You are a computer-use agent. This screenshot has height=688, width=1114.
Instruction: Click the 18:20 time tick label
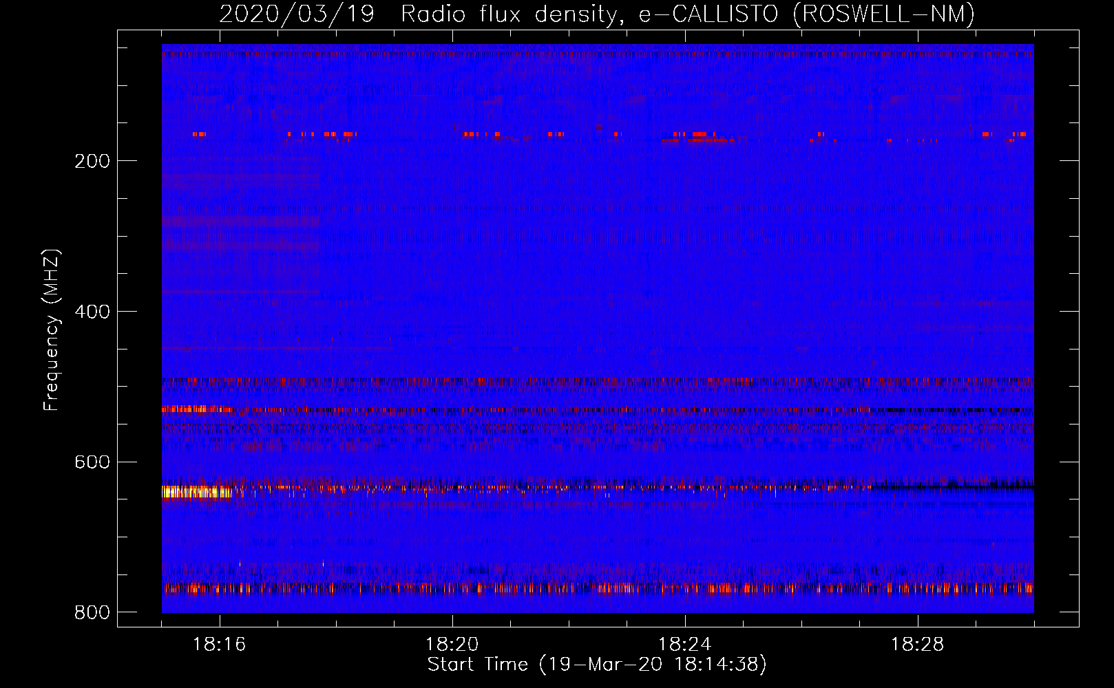pyautogui.click(x=452, y=645)
